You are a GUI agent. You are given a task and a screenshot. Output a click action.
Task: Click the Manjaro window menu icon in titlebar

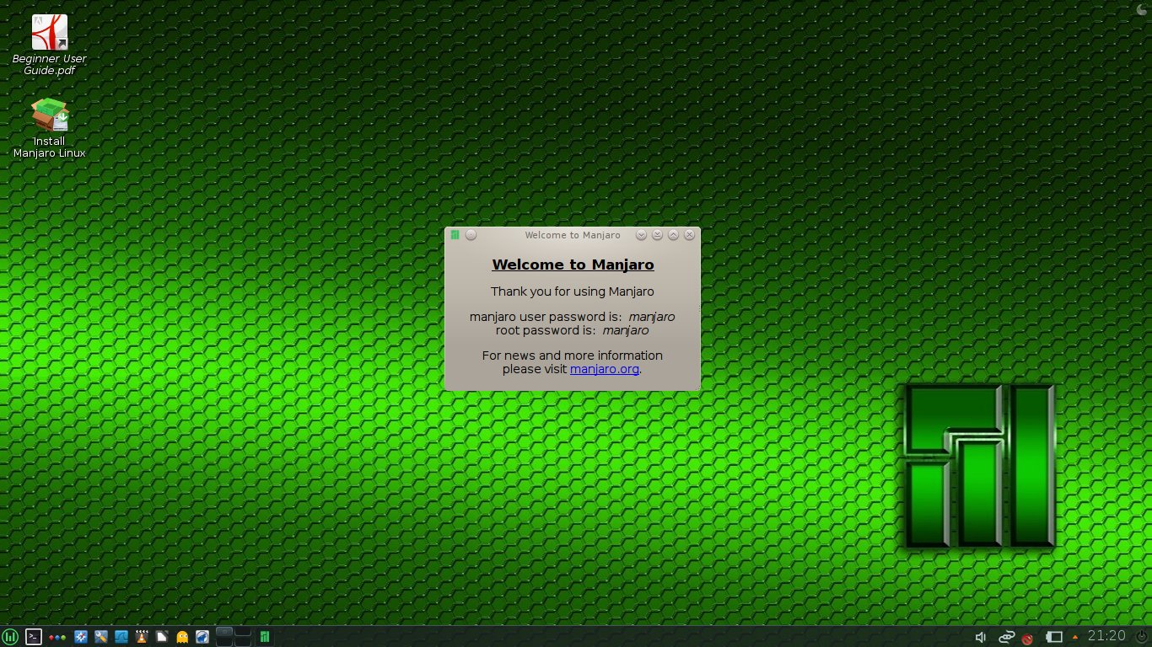pos(455,235)
